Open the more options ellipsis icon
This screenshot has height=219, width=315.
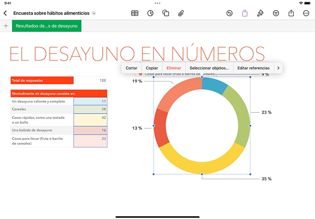point(306,13)
